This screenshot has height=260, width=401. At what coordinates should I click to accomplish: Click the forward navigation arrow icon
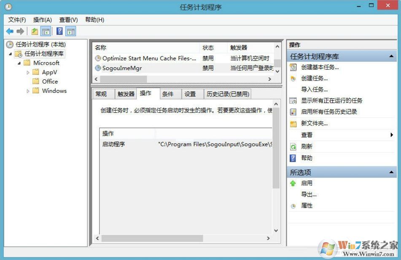tap(19, 31)
